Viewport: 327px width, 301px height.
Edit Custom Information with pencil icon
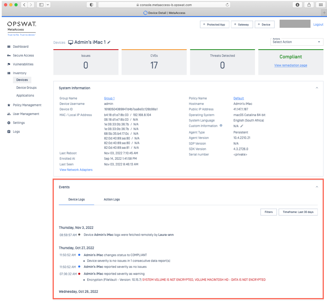coord(242,126)
